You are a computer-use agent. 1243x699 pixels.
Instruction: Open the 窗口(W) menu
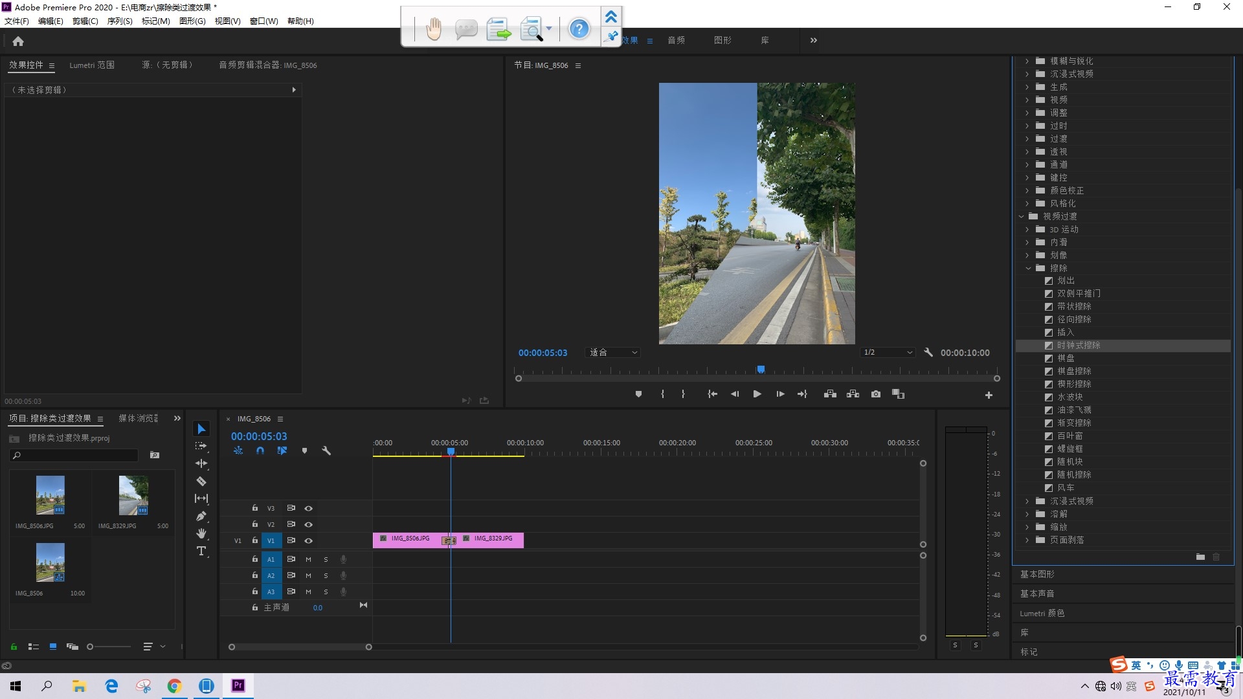[x=264, y=21]
